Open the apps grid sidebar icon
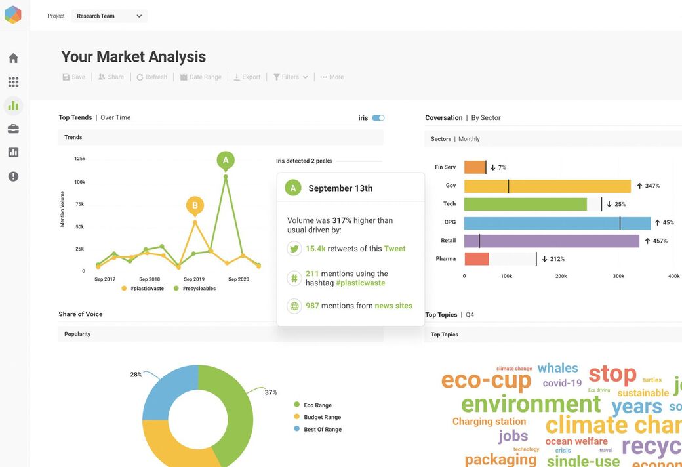The width and height of the screenshot is (682, 467). [14, 82]
